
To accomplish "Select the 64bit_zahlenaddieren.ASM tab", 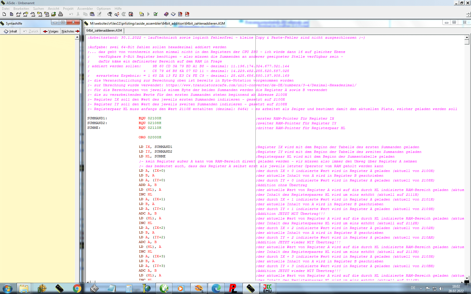I will click(x=104, y=31).
